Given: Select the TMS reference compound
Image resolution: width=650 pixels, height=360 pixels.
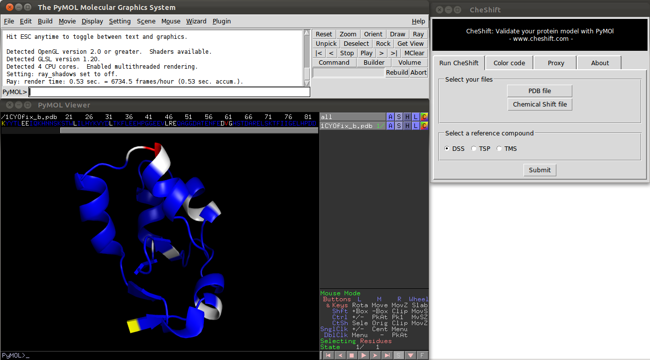Looking at the screenshot, I should coord(499,149).
